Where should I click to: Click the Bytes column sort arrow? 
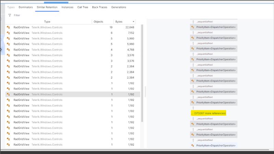click(x=134, y=22)
